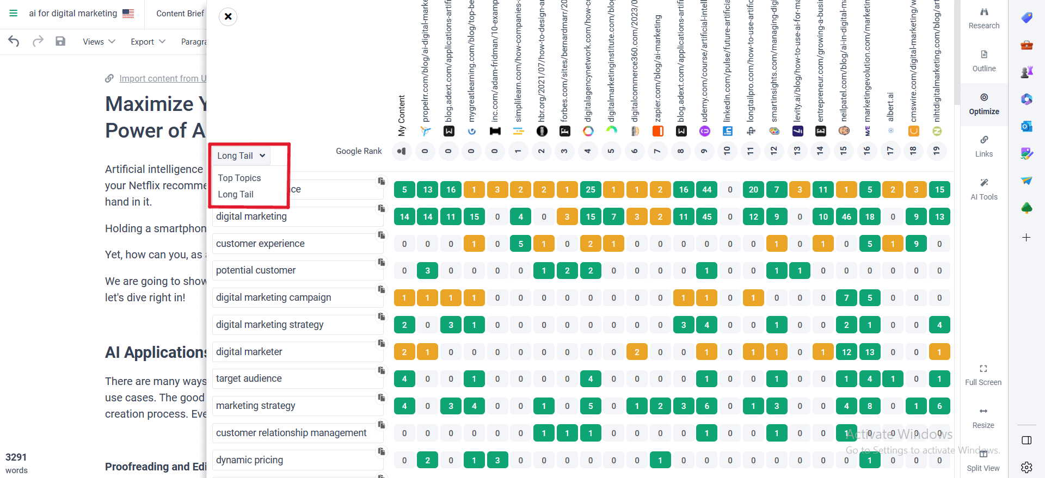The width and height of the screenshot is (1045, 478).
Task: Open the settings gear in browser sidebar
Action: coord(1026,467)
